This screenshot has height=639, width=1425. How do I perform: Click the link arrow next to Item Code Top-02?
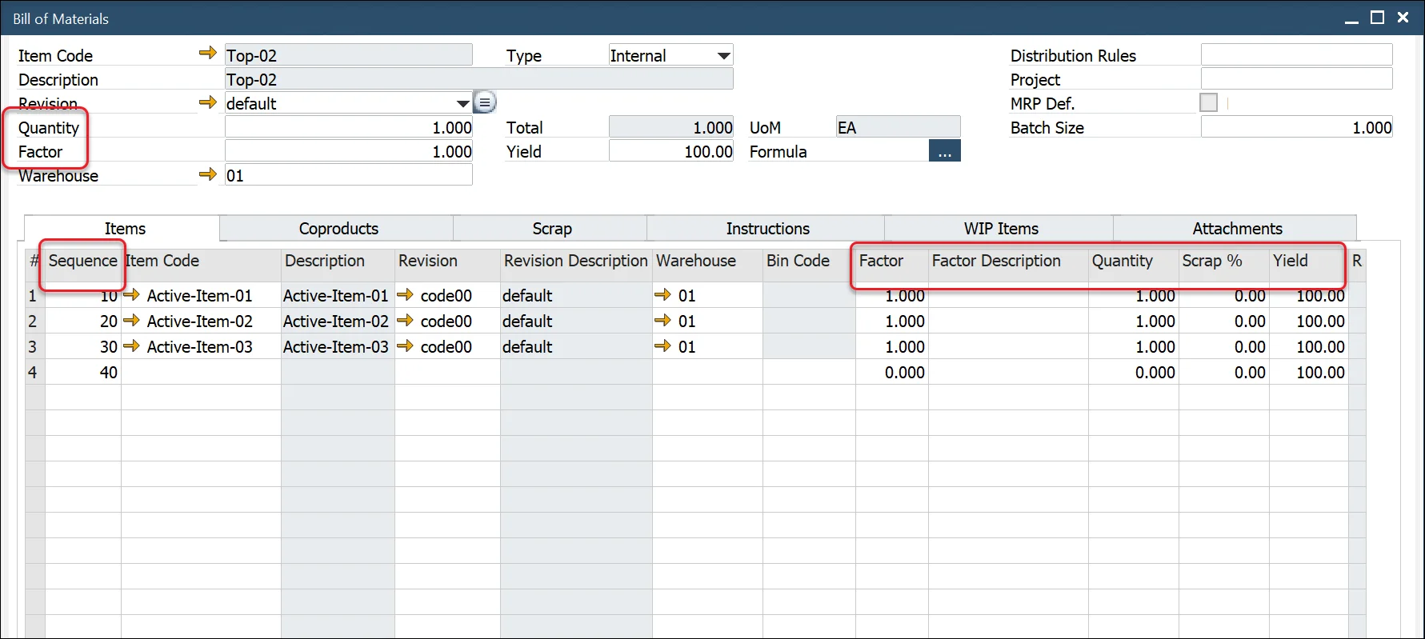(x=207, y=54)
